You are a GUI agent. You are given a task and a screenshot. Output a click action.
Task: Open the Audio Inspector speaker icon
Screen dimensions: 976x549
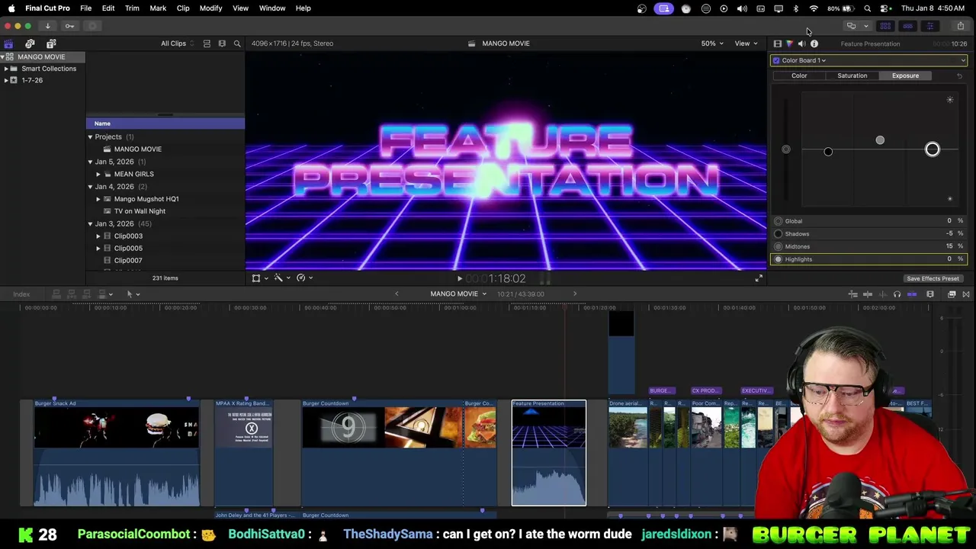pyautogui.click(x=801, y=43)
